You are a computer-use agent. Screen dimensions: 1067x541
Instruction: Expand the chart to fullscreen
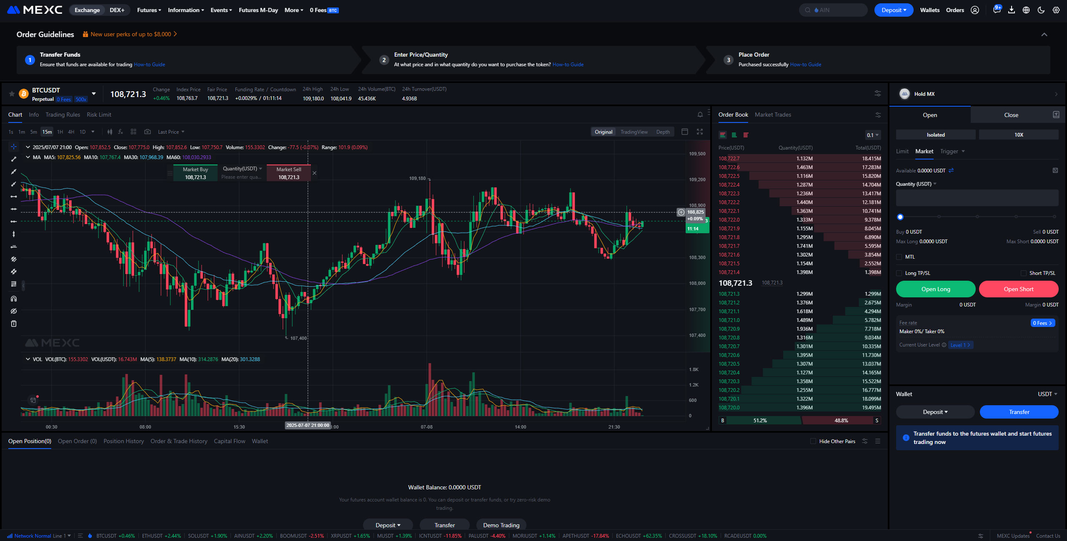click(x=700, y=132)
